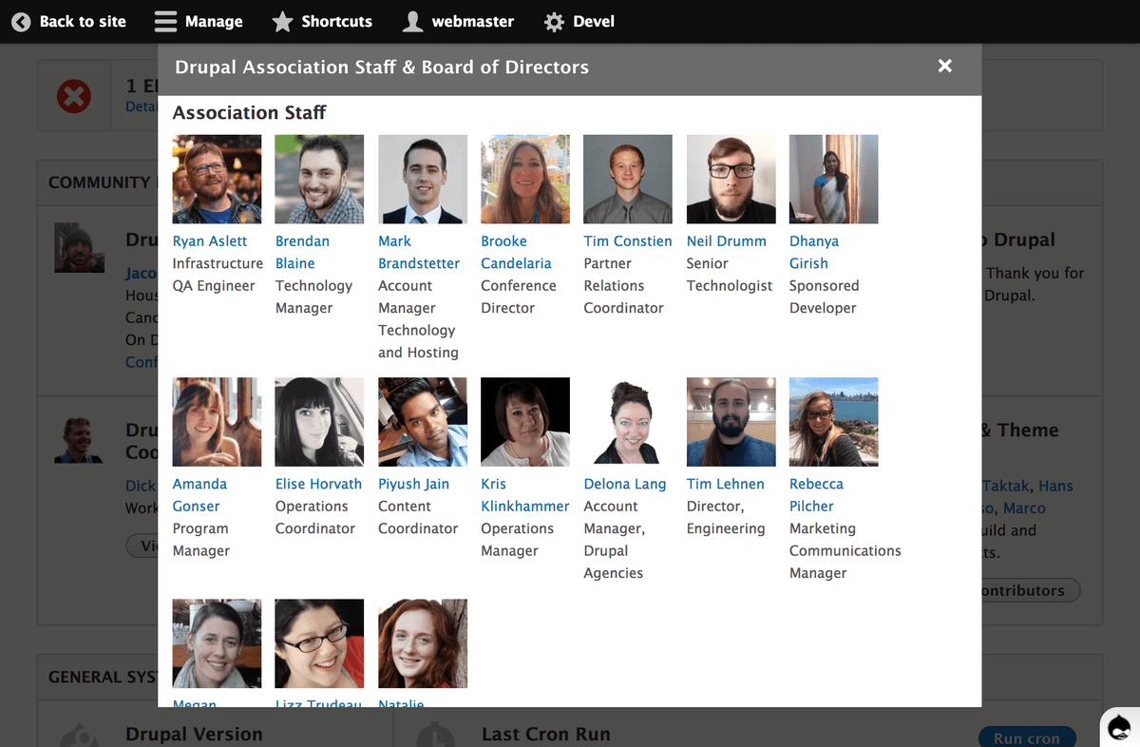This screenshot has width=1140, height=747.
Task: Open Ryan Aslett's profile link
Action: point(210,241)
